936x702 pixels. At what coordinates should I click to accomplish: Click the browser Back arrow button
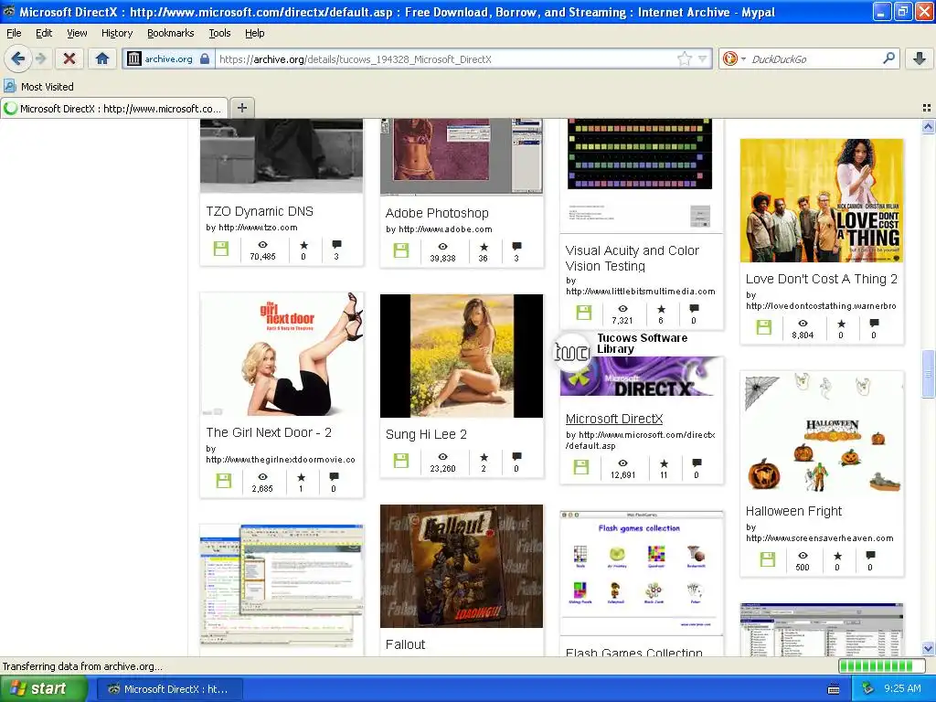(x=17, y=58)
